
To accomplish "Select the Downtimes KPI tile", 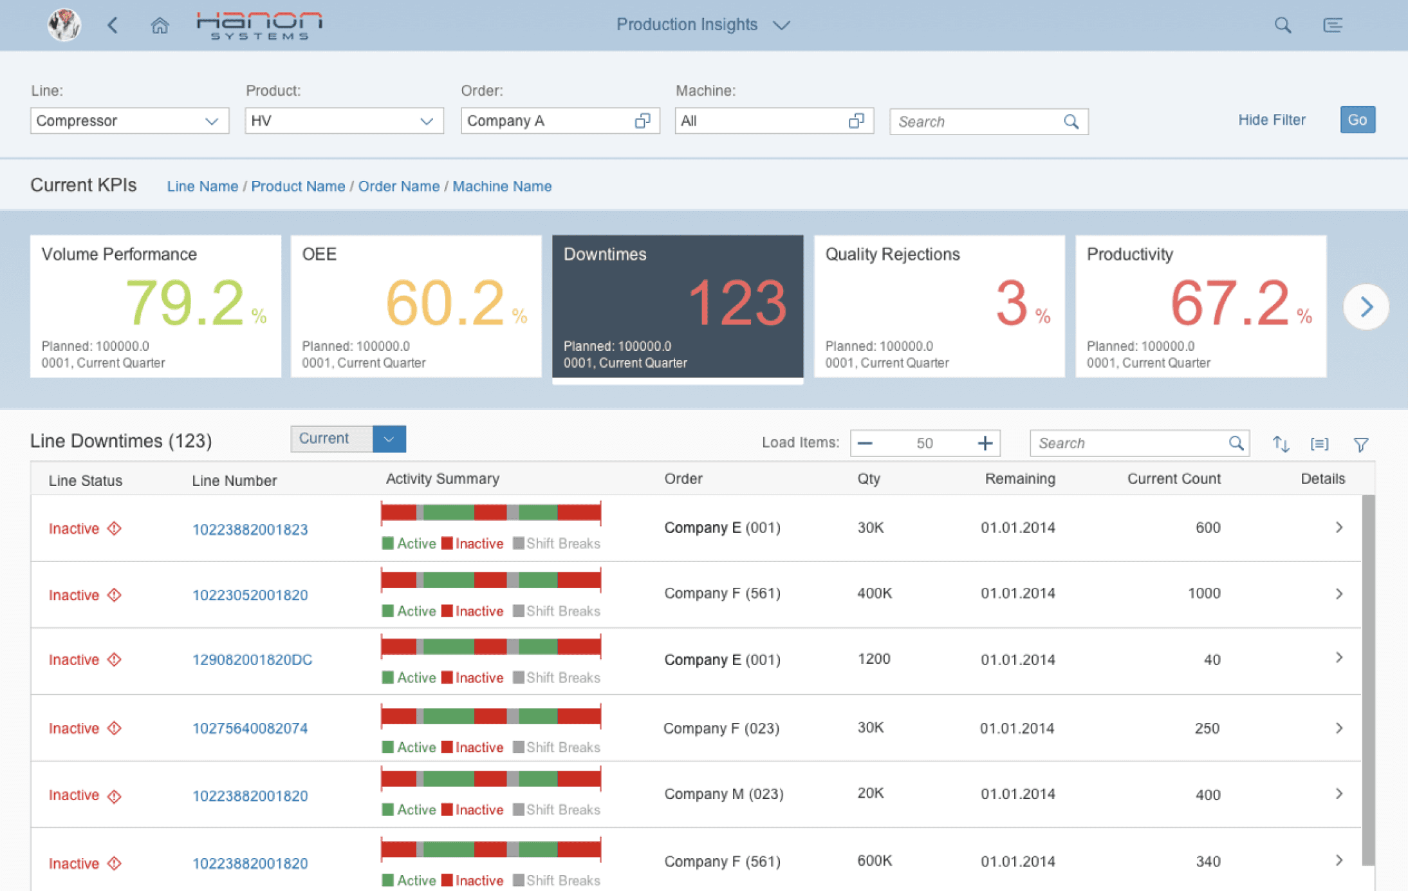I will click(677, 306).
